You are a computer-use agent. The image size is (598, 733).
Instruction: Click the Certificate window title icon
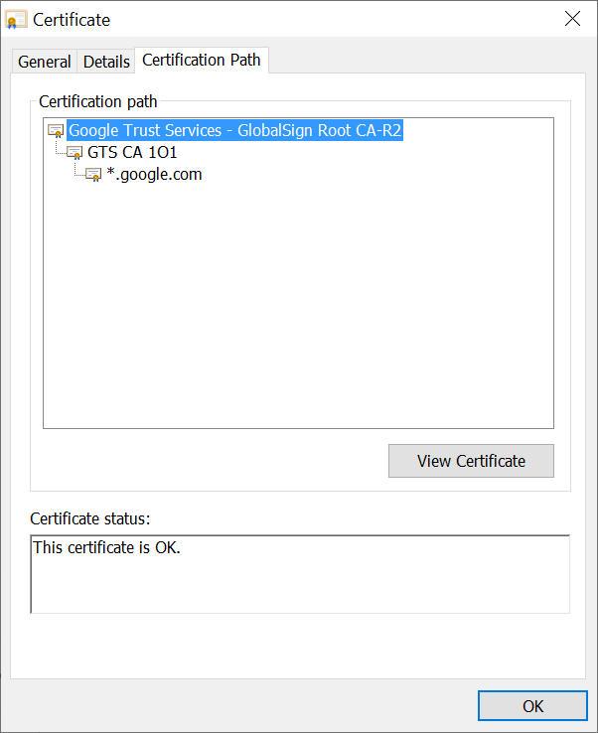(16, 20)
